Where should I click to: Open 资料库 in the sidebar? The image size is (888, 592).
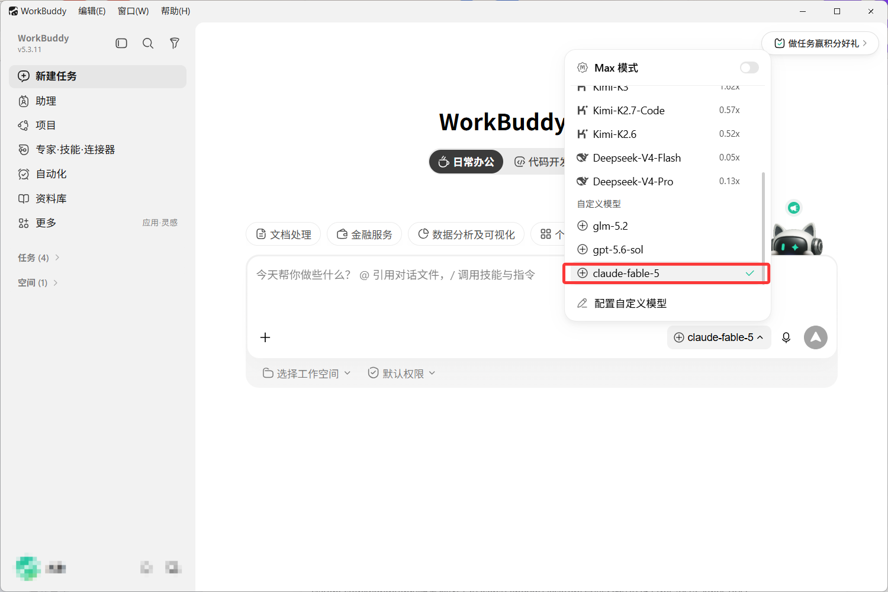click(98, 199)
